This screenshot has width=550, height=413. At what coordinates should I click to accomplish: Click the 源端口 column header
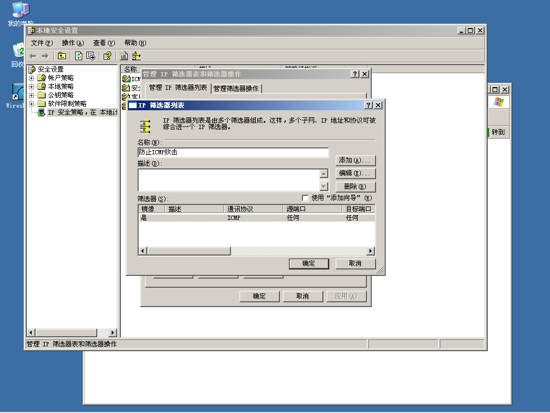(313, 209)
